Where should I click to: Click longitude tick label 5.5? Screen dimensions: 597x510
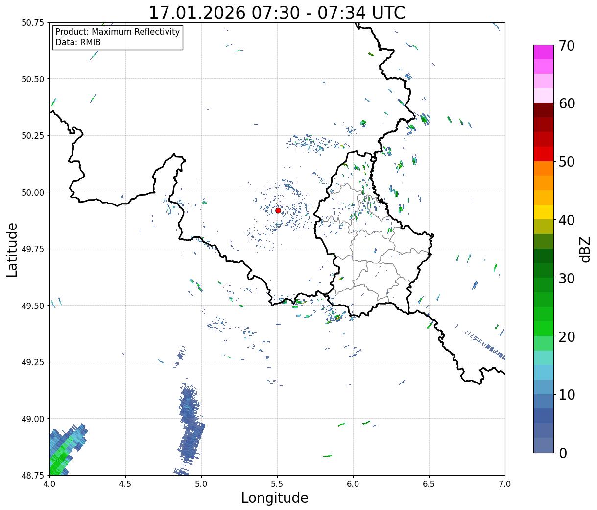(277, 484)
